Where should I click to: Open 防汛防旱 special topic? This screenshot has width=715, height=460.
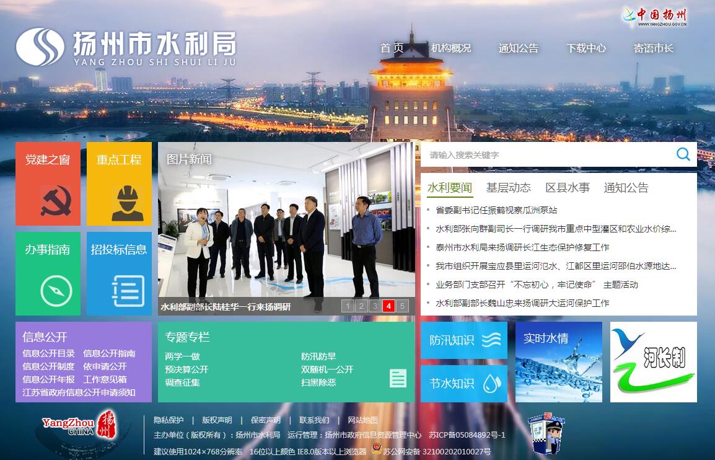click(x=318, y=356)
